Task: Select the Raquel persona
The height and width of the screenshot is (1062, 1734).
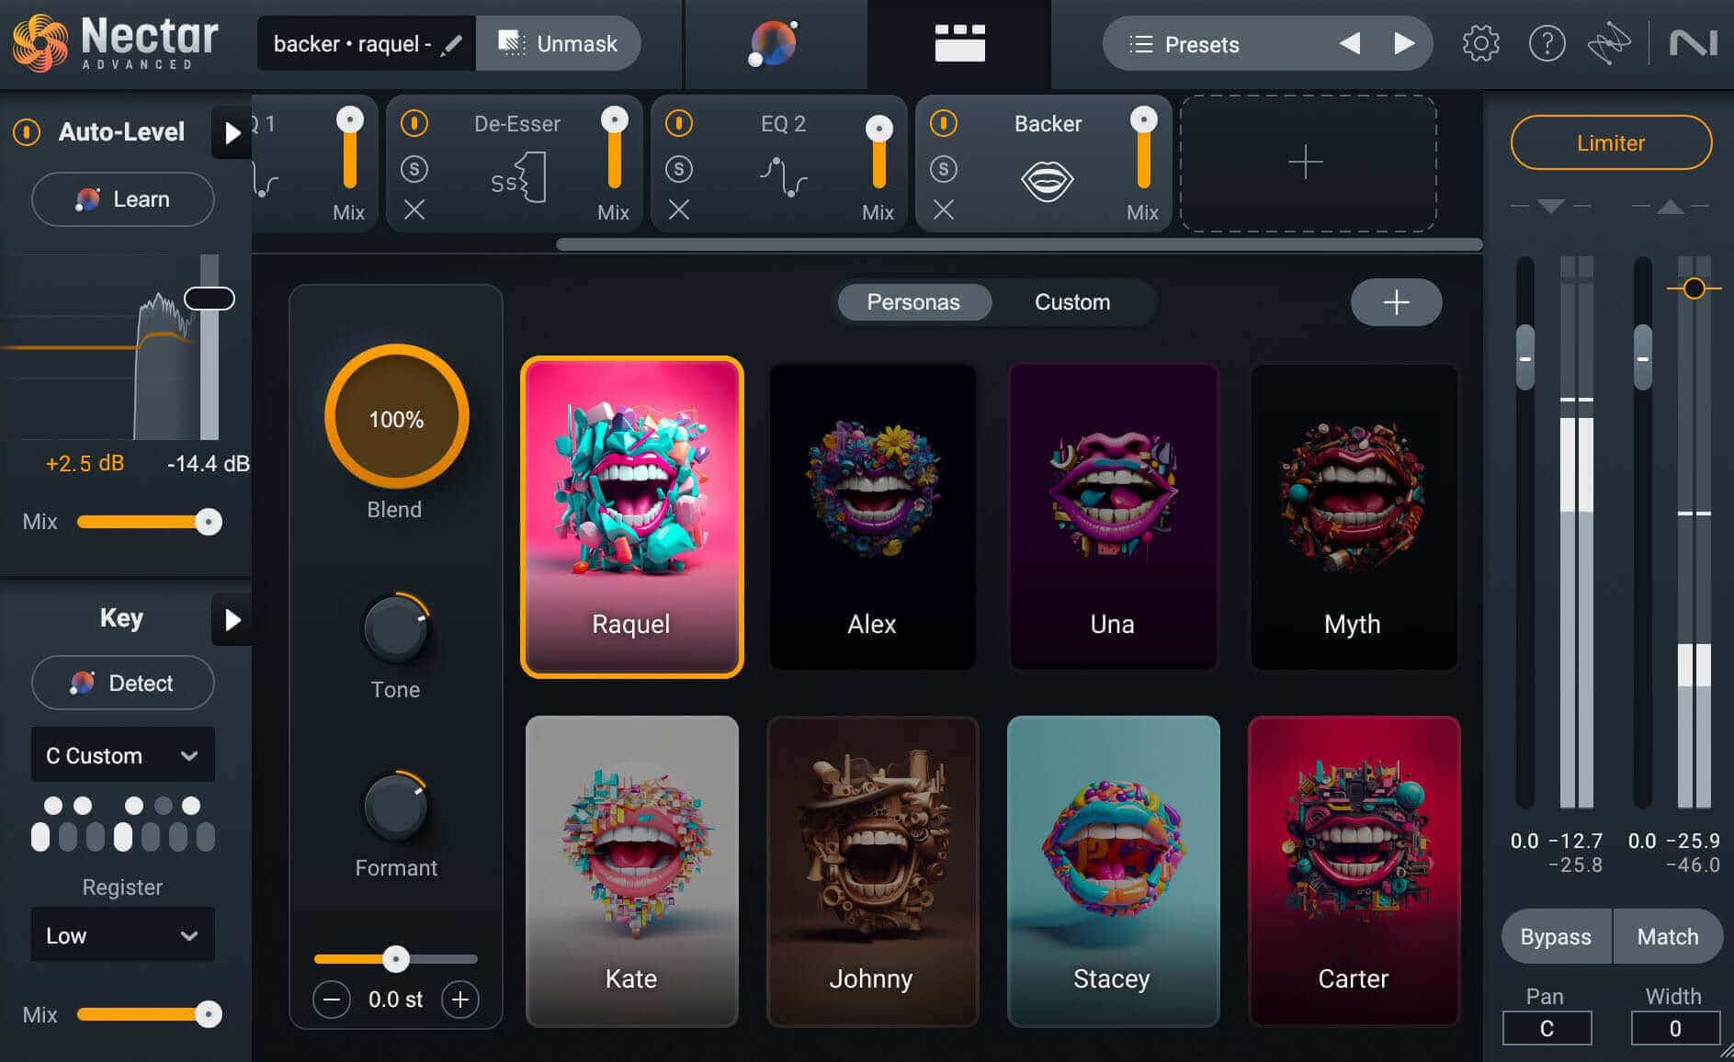Action: (631, 517)
